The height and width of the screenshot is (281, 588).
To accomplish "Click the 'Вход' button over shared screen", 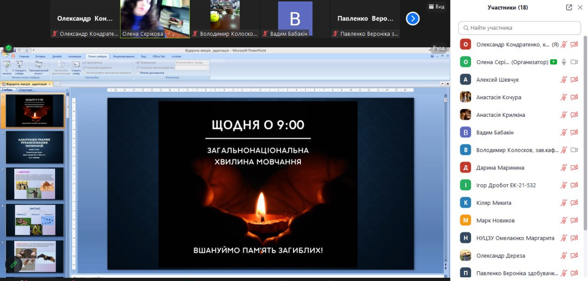I will pos(439,48).
